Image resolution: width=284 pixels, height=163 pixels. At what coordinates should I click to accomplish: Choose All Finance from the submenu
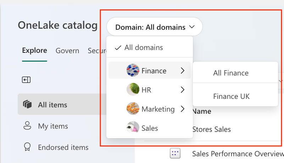tap(231, 73)
